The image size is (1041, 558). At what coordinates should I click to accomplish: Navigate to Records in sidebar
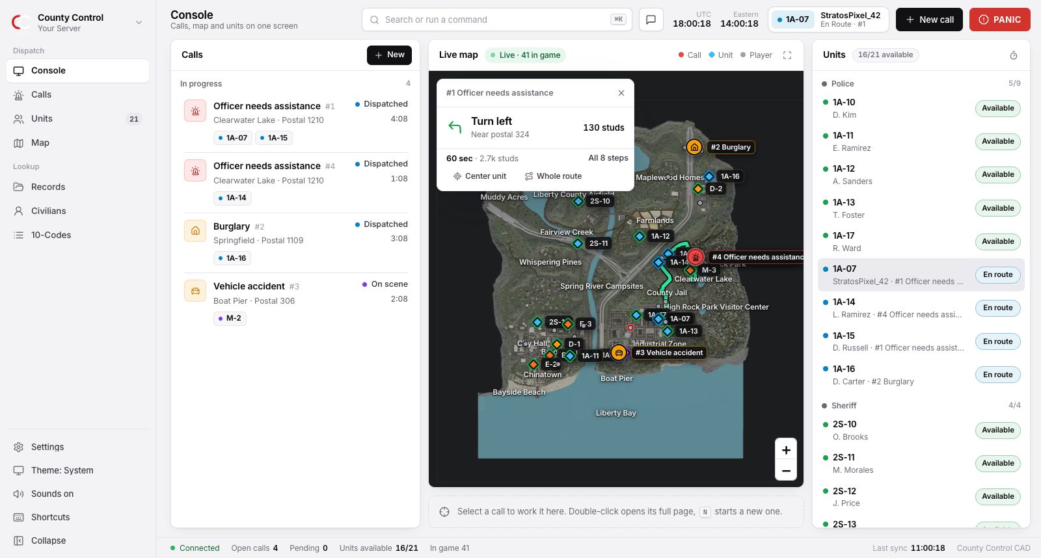[77, 187]
